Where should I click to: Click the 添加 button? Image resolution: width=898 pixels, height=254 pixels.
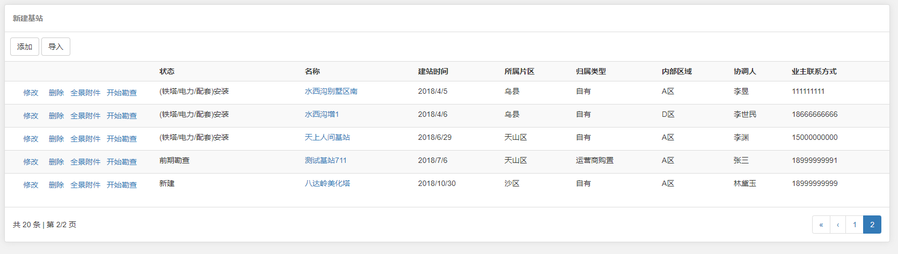[25, 47]
